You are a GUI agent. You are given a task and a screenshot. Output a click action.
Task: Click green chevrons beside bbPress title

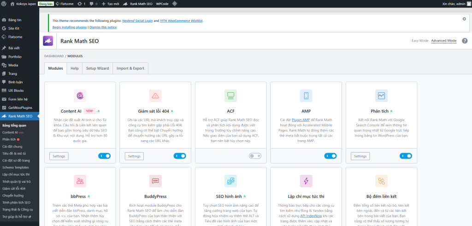[88, 196]
